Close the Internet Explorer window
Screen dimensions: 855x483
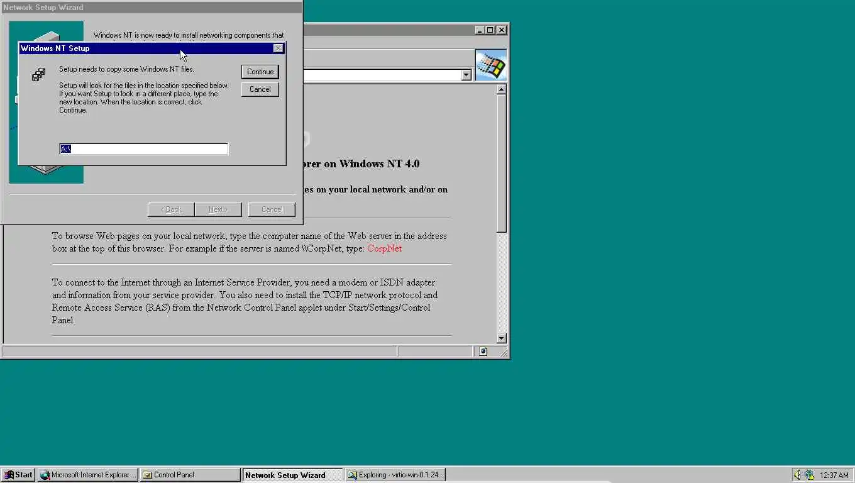[502, 30]
